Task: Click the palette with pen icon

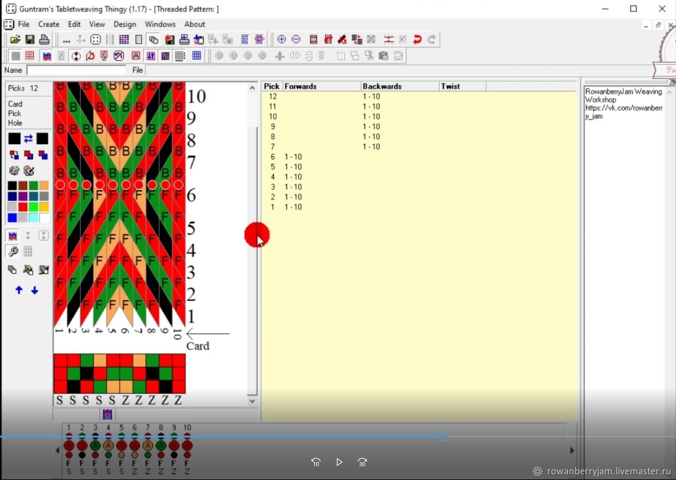Action: coord(29,171)
